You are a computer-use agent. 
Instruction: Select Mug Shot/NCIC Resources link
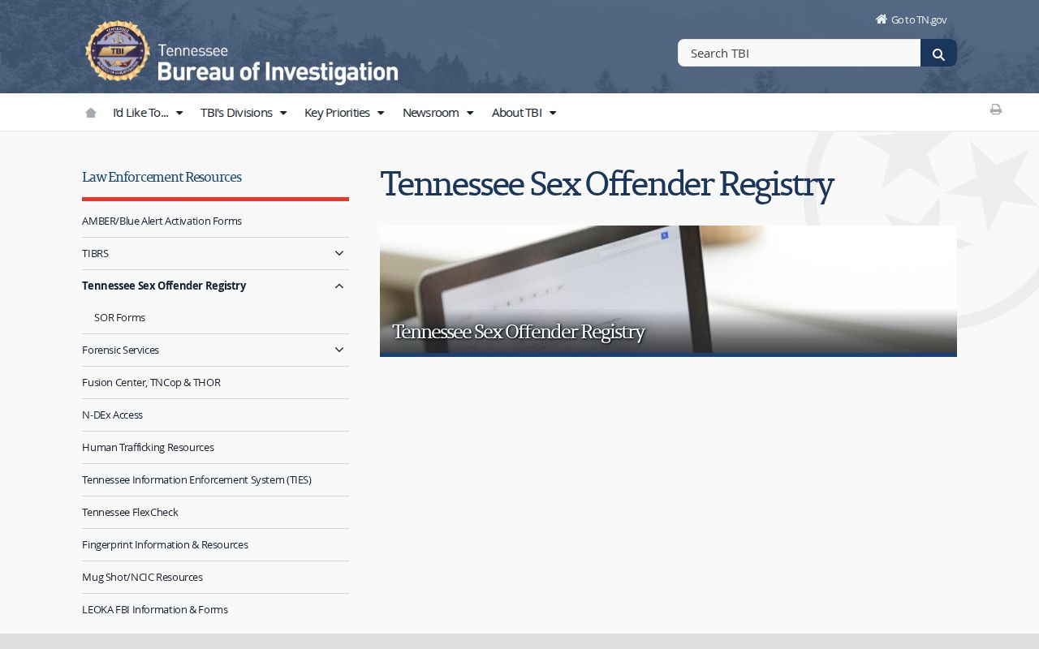pyautogui.click(x=142, y=578)
